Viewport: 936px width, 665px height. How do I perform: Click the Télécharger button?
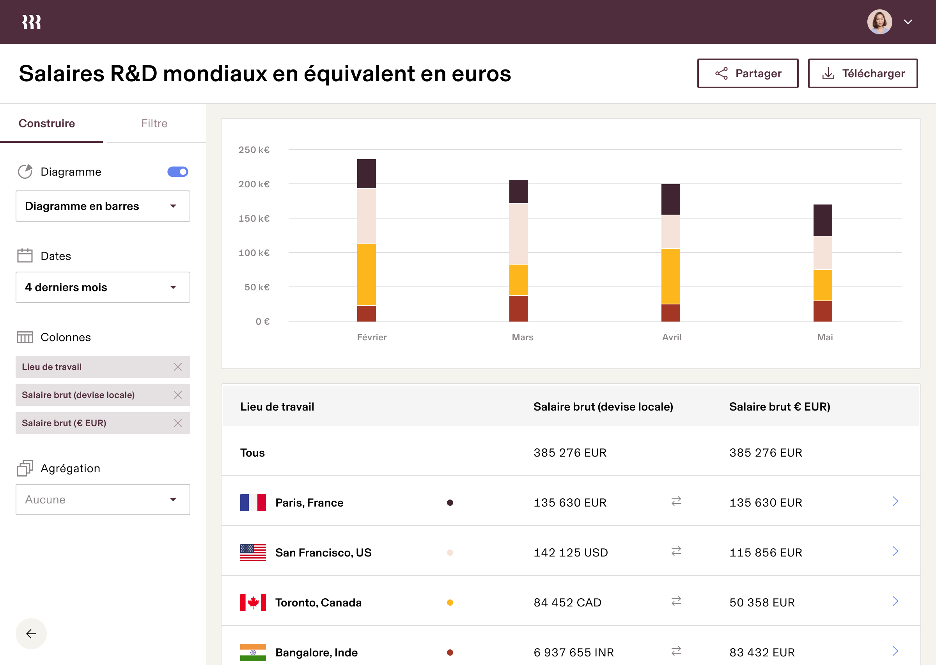click(863, 73)
